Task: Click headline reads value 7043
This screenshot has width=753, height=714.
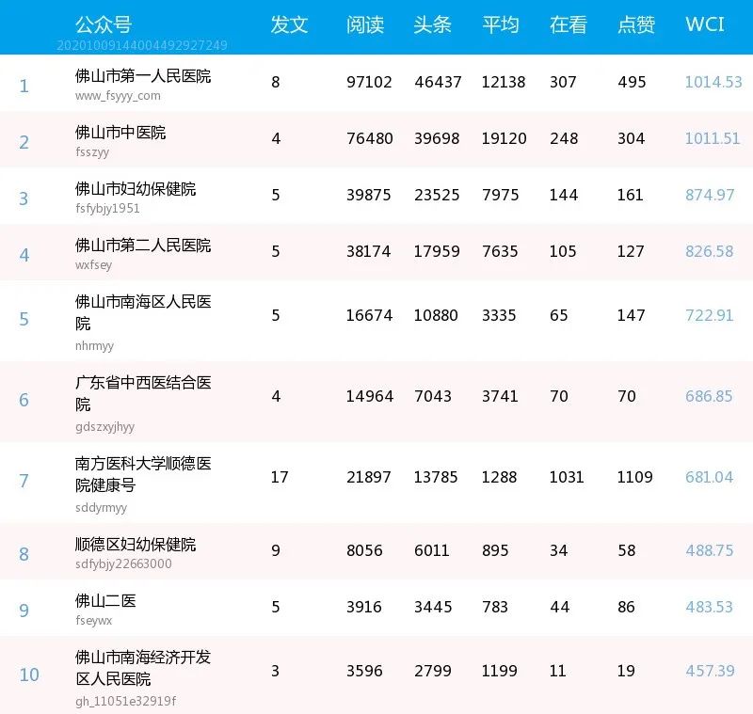Action: click(433, 396)
